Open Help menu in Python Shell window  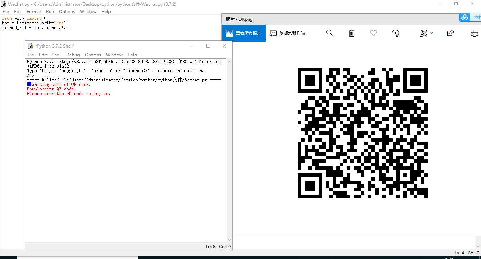tap(132, 55)
